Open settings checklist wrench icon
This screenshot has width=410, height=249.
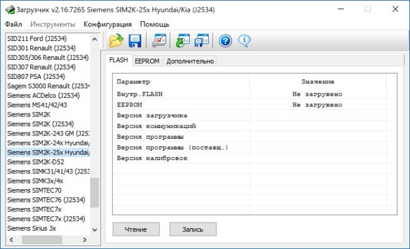click(x=159, y=41)
